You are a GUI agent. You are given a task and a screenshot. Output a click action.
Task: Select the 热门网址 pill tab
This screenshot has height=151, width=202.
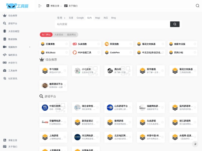(46, 35)
